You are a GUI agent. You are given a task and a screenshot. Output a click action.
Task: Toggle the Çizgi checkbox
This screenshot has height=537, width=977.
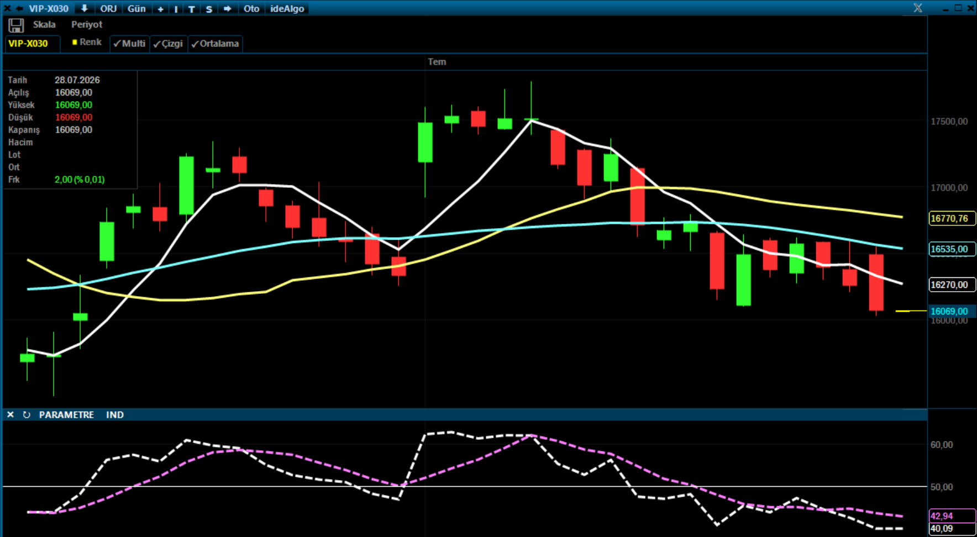pyautogui.click(x=169, y=44)
